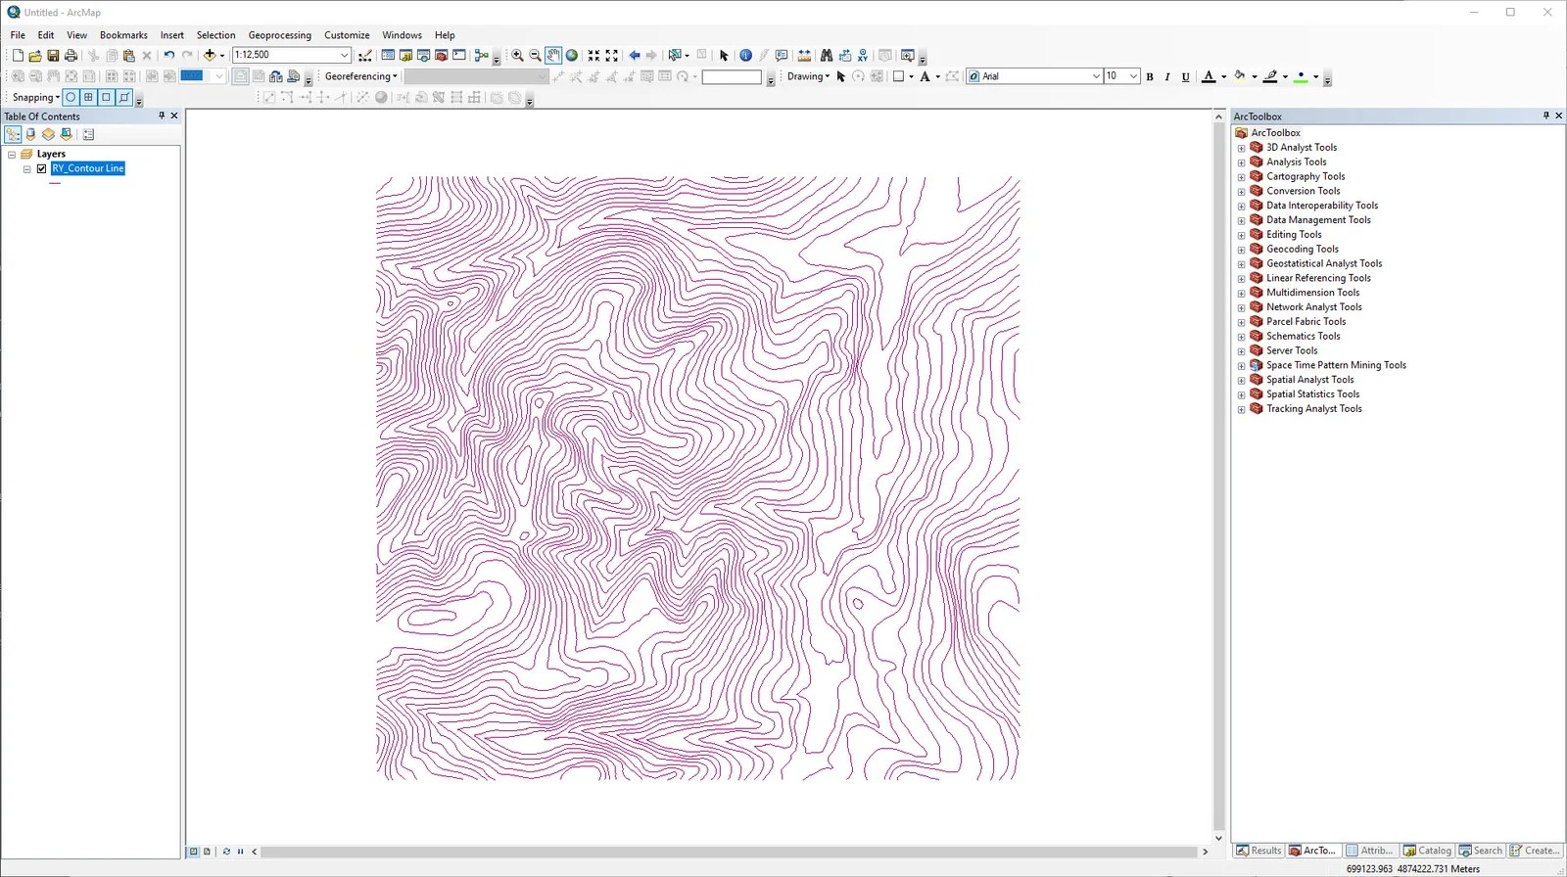
Task: Open the map scale dropdown
Action: pyautogui.click(x=344, y=55)
